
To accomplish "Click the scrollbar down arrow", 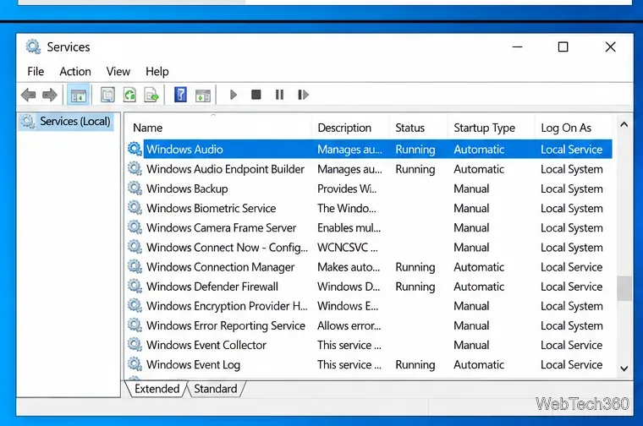I will pos(624,369).
